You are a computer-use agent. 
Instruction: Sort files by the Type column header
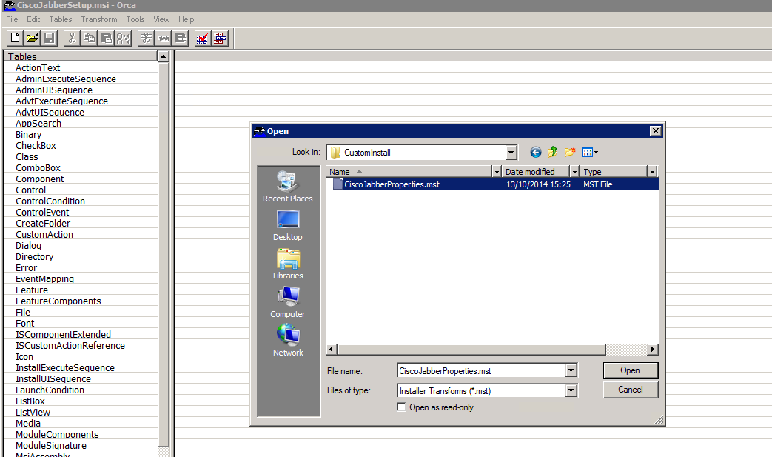coord(614,171)
